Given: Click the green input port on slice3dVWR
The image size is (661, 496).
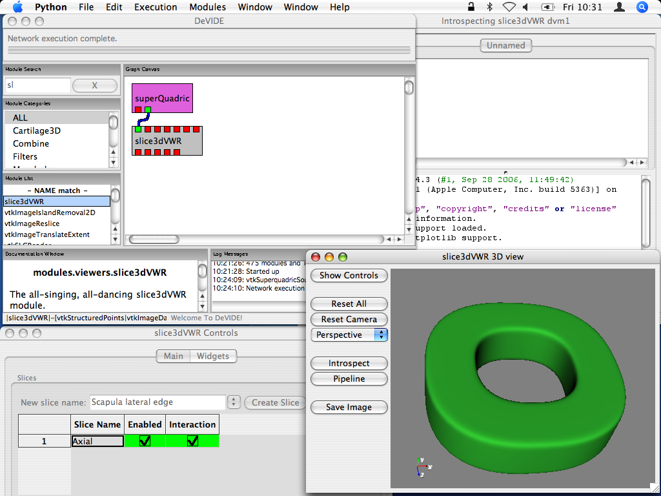Looking at the screenshot, I should coord(138,129).
